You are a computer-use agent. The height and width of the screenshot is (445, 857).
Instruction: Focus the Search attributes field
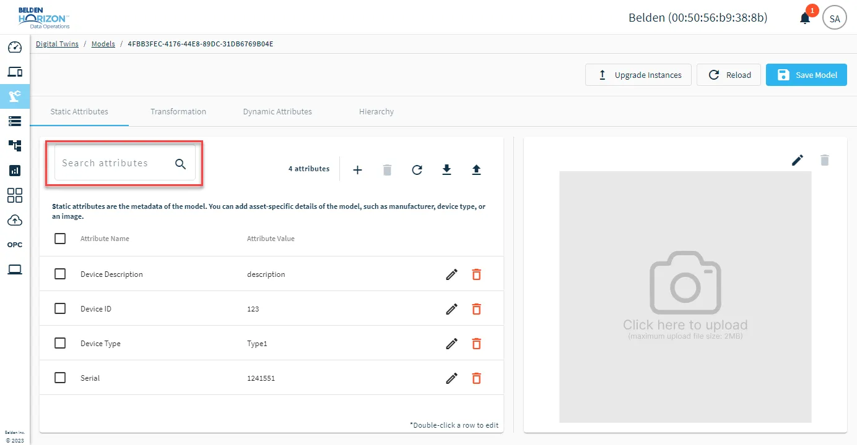pos(125,163)
